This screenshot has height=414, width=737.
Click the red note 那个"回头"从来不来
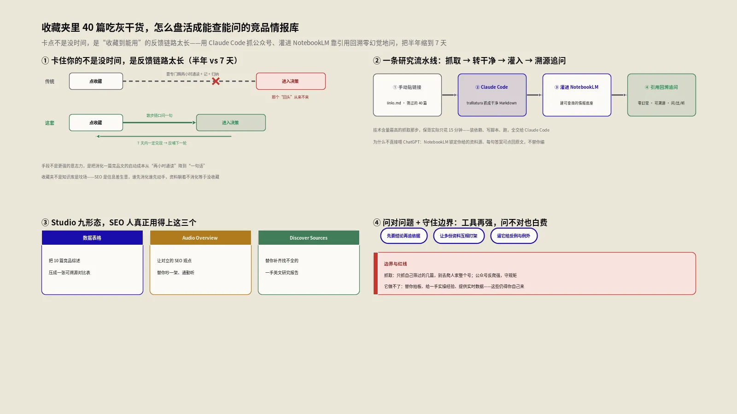coord(290,97)
